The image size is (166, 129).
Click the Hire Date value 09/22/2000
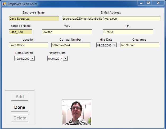(104, 45)
